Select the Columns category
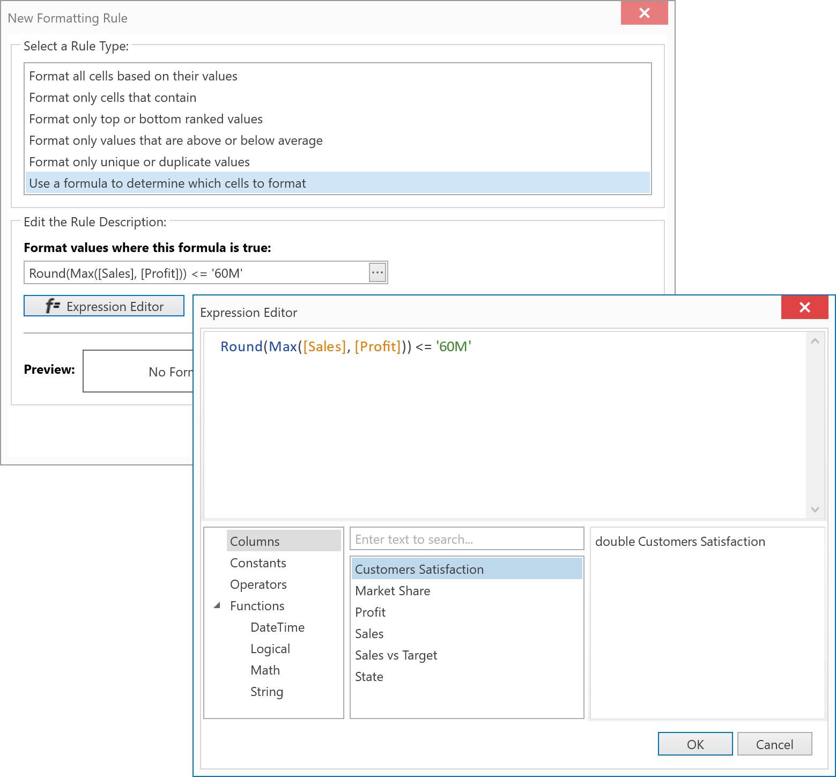Viewport: 836px width, 777px height. pyautogui.click(x=284, y=541)
